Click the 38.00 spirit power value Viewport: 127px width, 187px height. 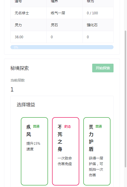19,37
